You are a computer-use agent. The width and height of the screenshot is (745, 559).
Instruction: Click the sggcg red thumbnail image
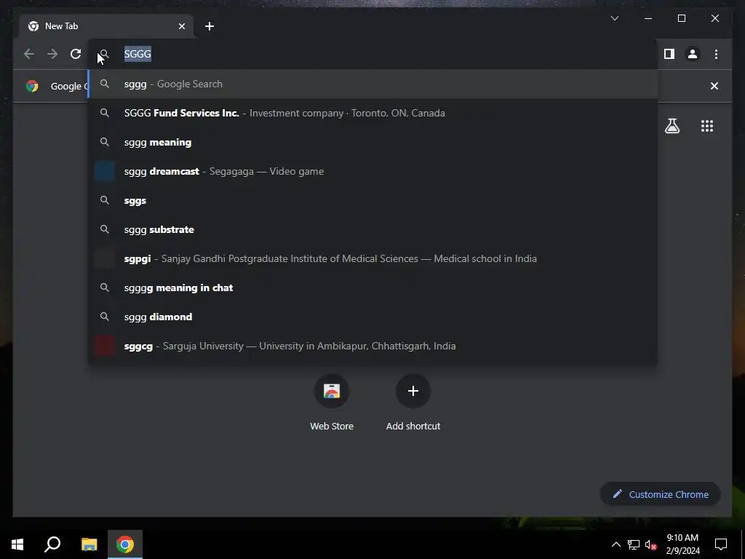click(105, 346)
